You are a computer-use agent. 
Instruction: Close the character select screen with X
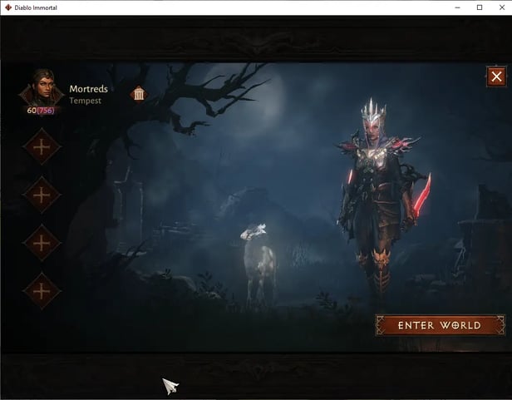[x=496, y=77]
